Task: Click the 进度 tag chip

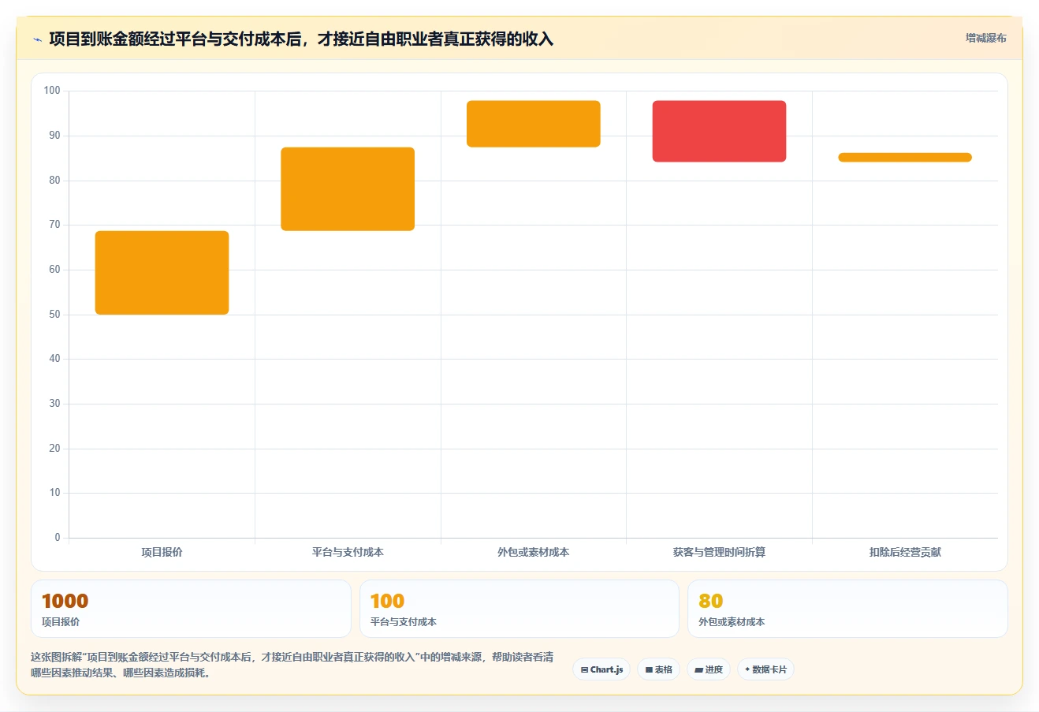Action: [x=709, y=669]
